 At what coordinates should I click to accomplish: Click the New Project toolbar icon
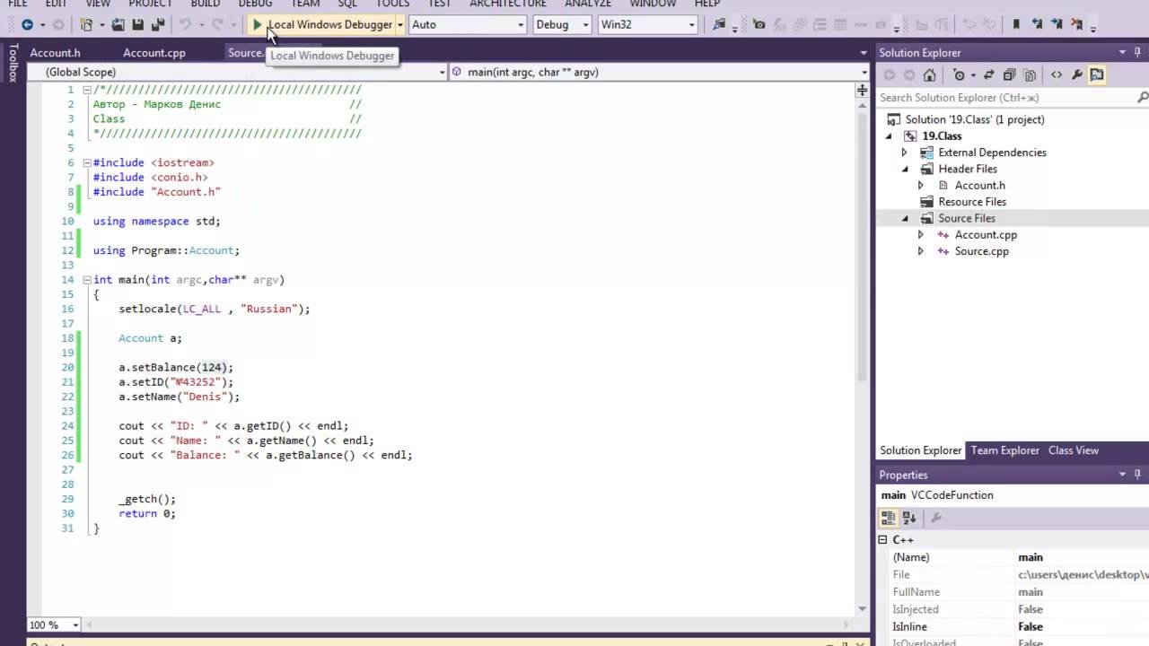87,25
